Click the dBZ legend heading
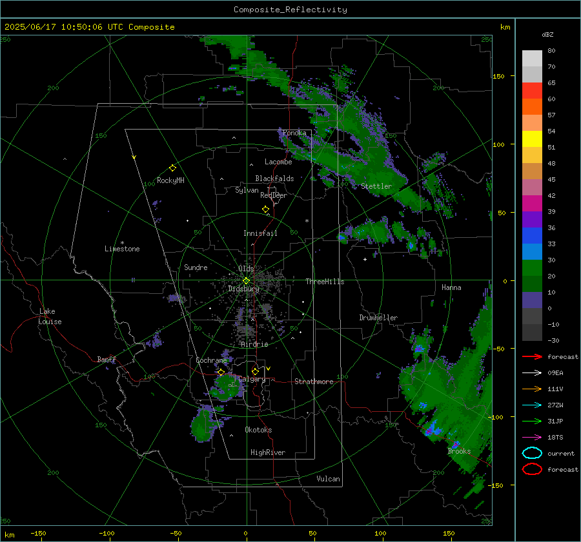This screenshot has width=581, height=542. click(547, 34)
